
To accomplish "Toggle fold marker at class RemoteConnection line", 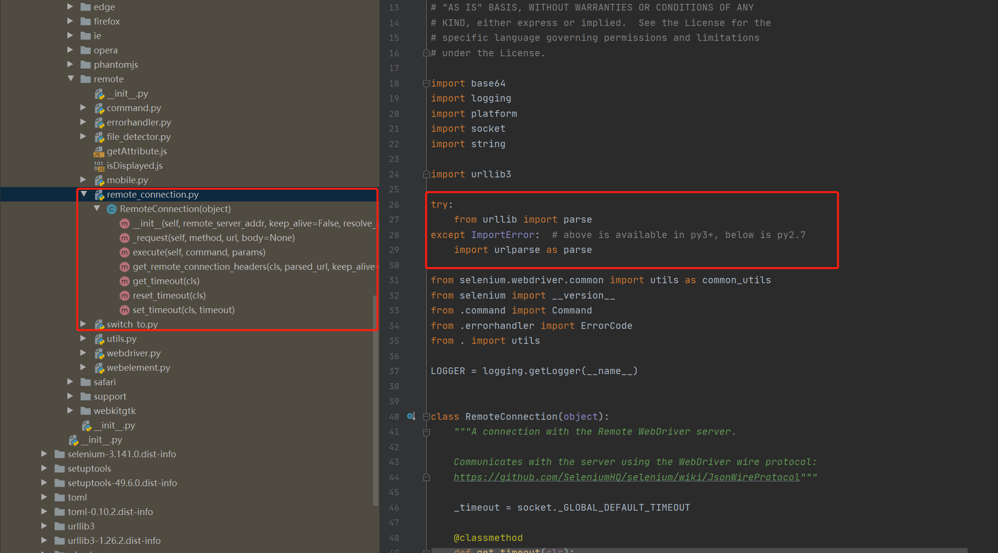I will tap(426, 417).
